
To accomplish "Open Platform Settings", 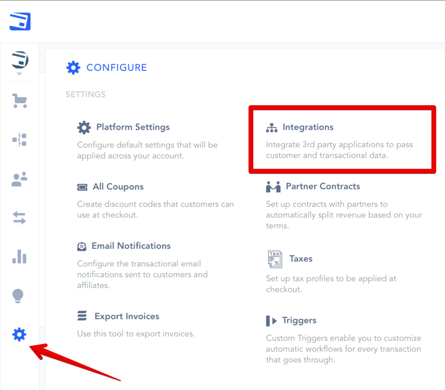I will (x=133, y=127).
